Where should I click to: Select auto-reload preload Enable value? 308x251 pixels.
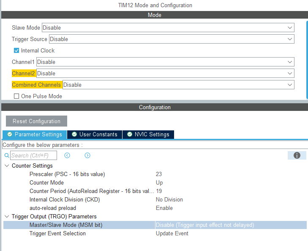164,208
